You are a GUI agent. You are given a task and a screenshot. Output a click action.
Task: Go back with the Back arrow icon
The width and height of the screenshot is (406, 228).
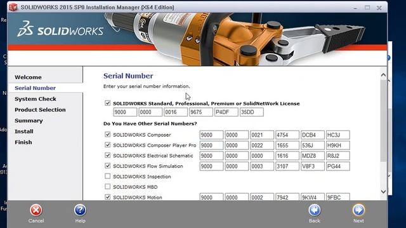[315, 210]
